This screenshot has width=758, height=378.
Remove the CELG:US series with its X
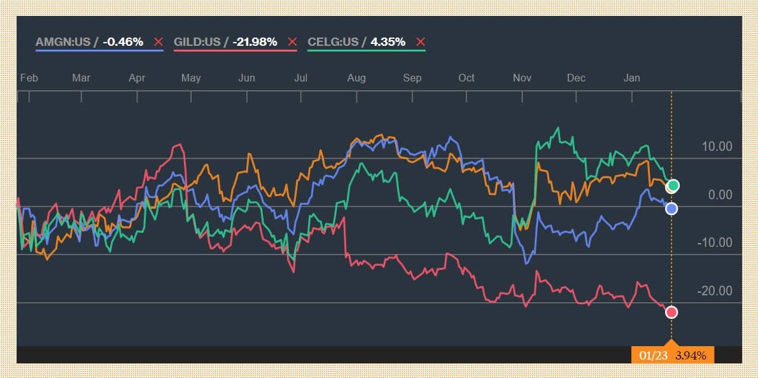pos(420,42)
